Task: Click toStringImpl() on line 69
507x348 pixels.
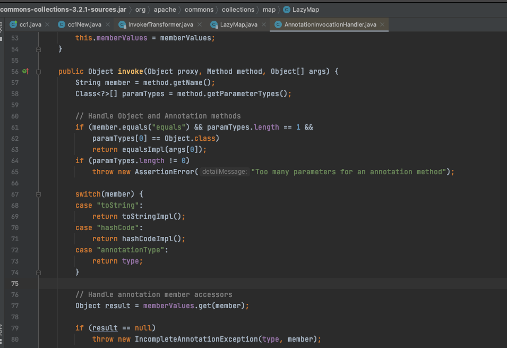Action: point(151,217)
